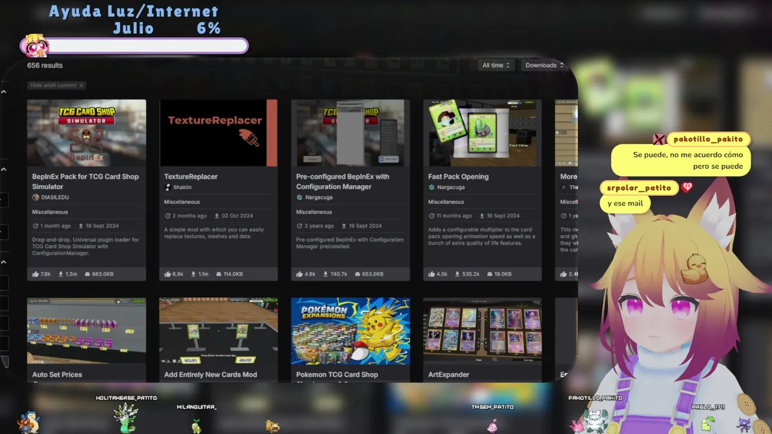The image size is (772, 434).
Task: Click the Add Entirely New Cards thumbnail
Action: click(218, 331)
